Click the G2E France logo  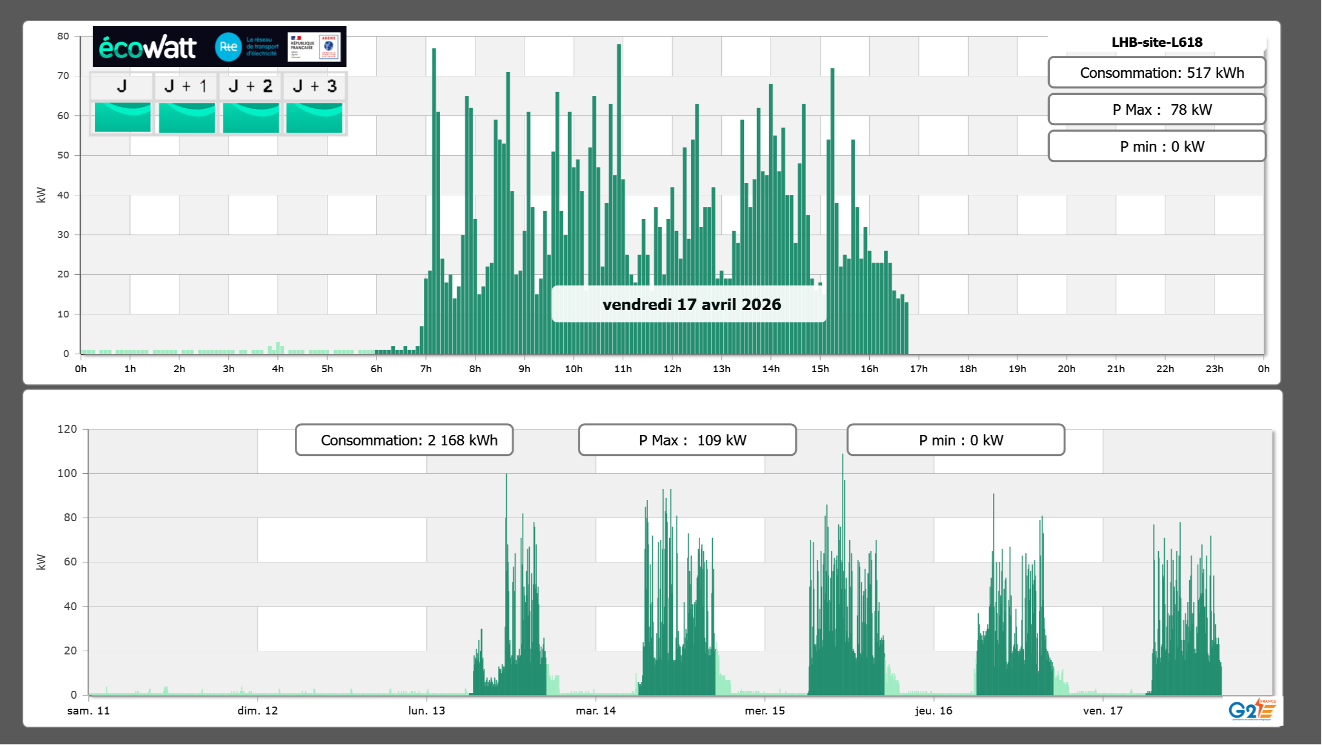[x=1252, y=710]
